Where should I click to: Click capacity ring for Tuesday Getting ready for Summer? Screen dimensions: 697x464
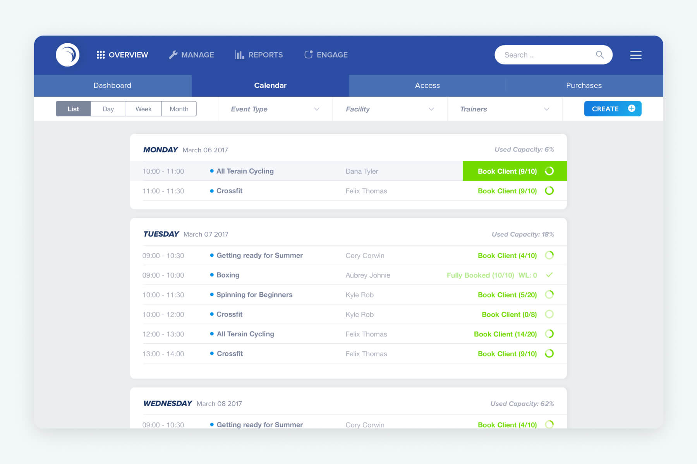click(x=549, y=255)
